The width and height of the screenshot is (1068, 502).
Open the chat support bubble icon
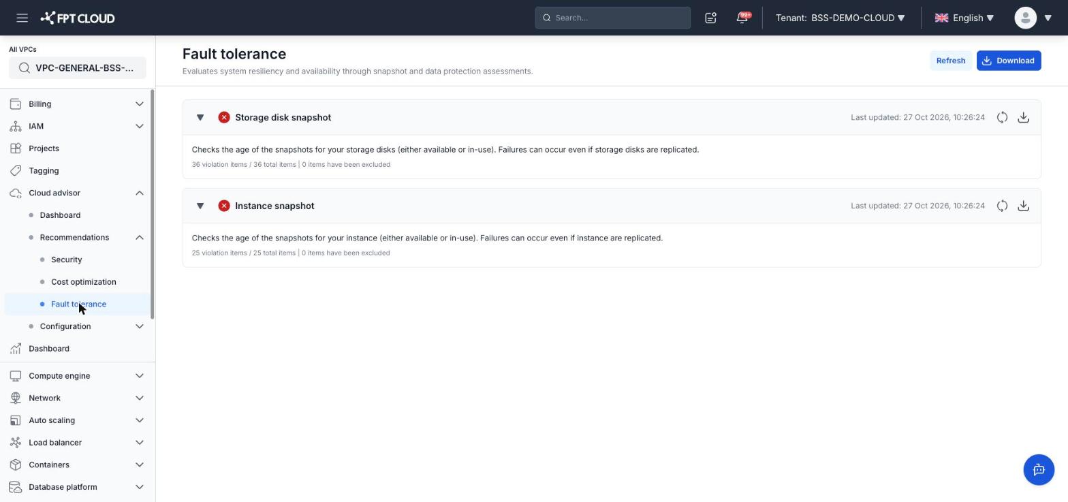[1039, 469]
